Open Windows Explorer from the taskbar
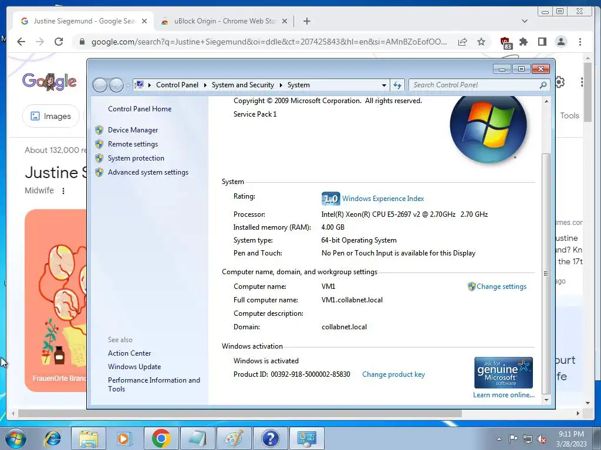The width and height of the screenshot is (601, 450). tap(89, 438)
